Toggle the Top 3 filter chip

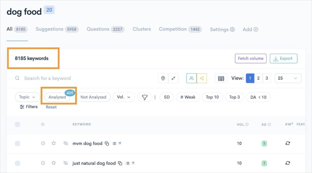[x=234, y=97]
